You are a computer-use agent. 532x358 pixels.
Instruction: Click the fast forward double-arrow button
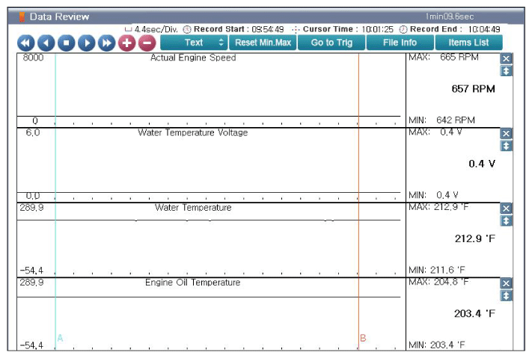(107, 43)
